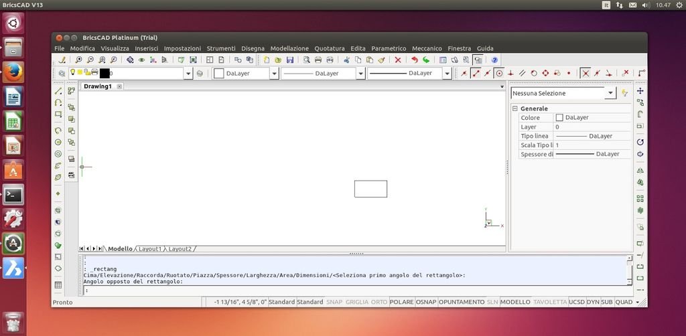Click MODELLO in the status bar

(515, 302)
